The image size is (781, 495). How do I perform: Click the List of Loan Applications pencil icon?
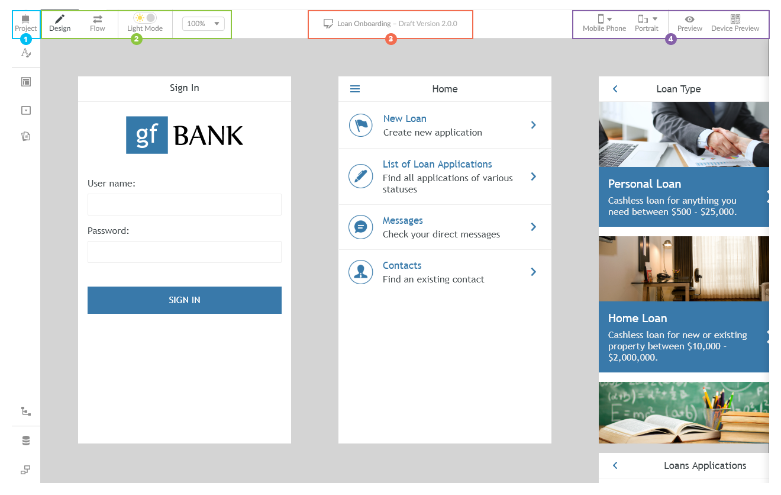[361, 176]
